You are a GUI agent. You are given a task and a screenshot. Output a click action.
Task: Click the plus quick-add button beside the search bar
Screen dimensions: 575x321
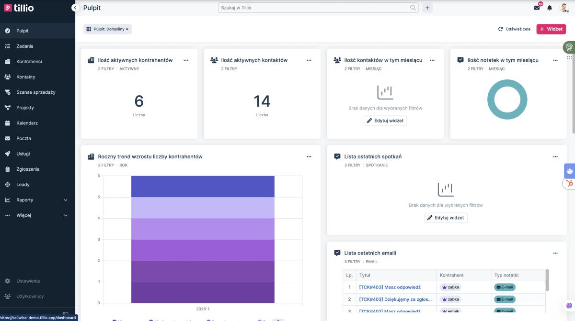[427, 8]
